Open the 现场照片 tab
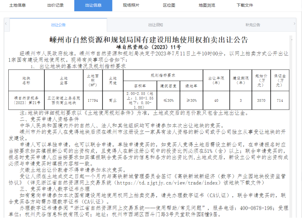The image size is (302, 218). click(x=131, y=5)
